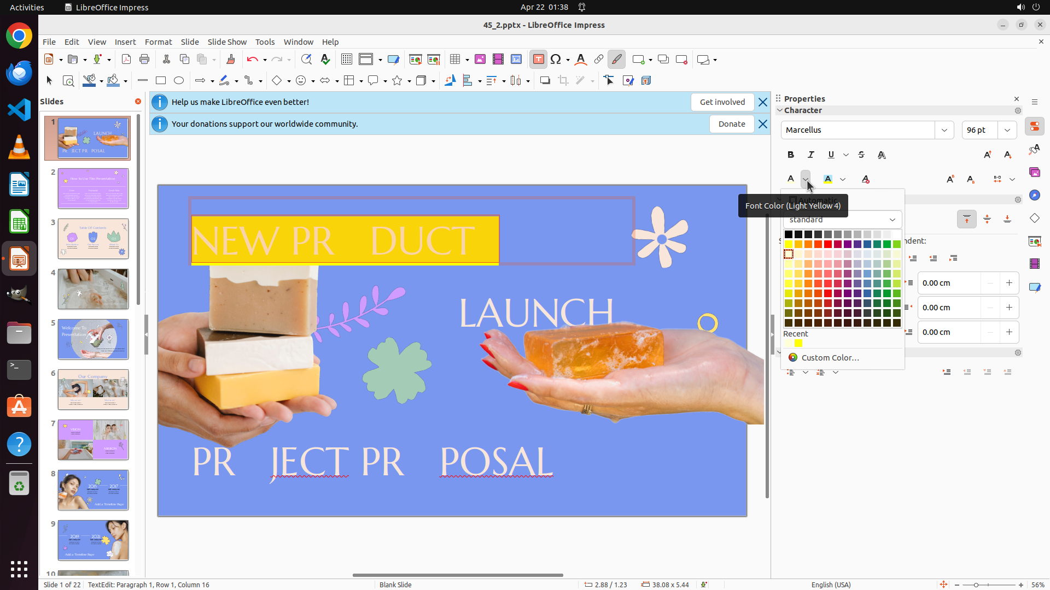
Task: Open the Format menu
Action: 158,42
